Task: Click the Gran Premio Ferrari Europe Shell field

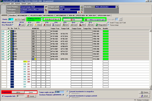Action: point(32,7)
